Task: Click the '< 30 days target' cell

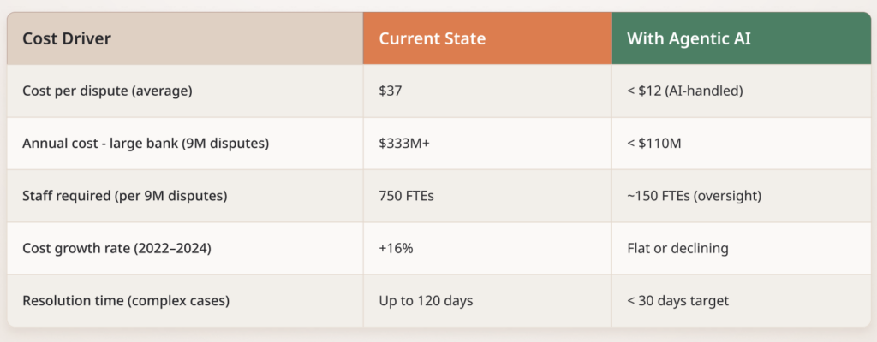Action: 677,301
